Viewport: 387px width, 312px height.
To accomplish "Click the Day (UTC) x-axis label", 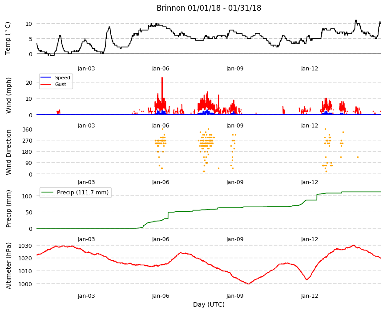I will 209,304.
